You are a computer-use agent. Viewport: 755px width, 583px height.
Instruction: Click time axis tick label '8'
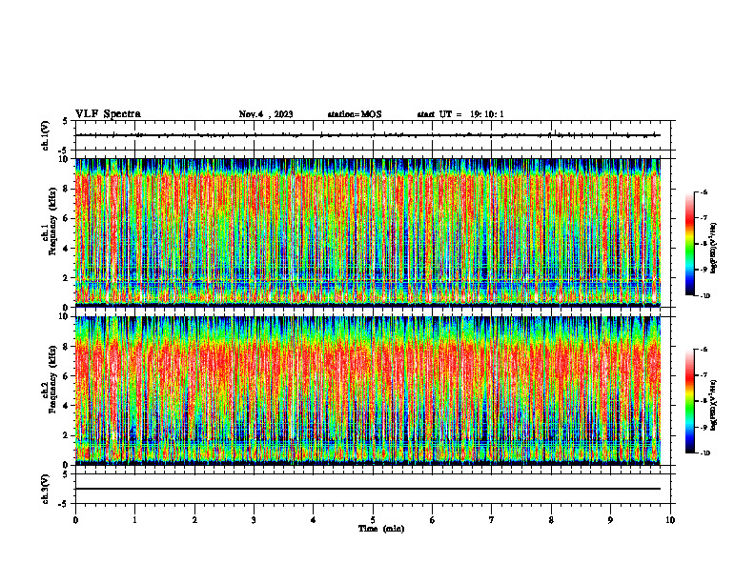tap(551, 520)
